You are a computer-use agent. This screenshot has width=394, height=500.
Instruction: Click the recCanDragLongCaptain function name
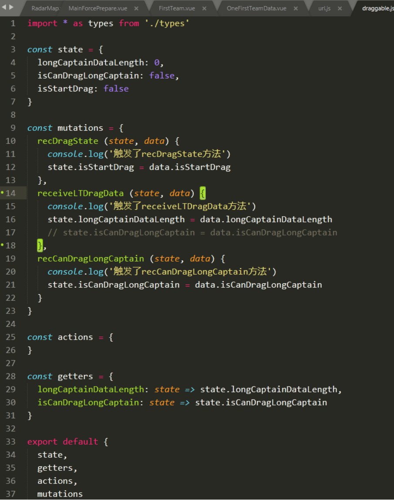pyautogui.click(x=91, y=259)
